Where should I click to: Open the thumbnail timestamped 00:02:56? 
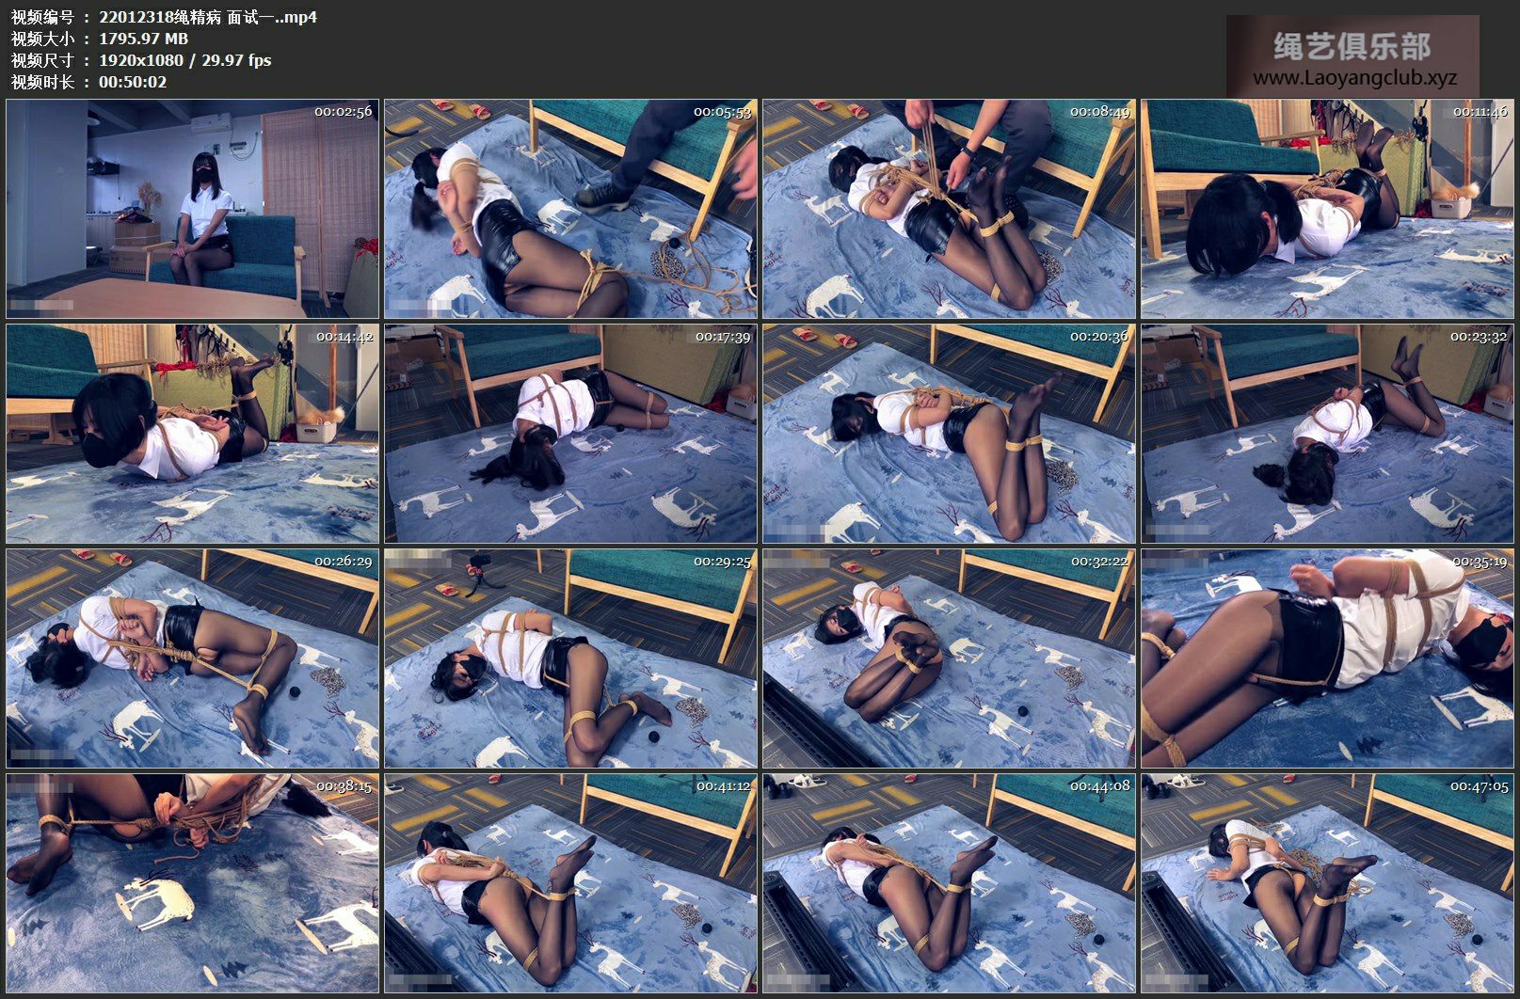tap(192, 209)
